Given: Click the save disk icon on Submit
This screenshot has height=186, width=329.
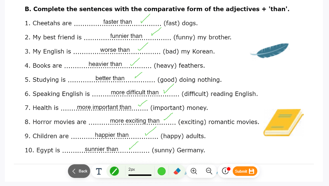Looking at the screenshot, I should tap(251, 171).
